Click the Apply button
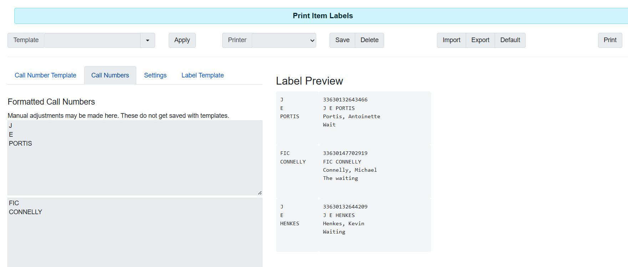Screen dimensions: 628x267 point(182,40)
